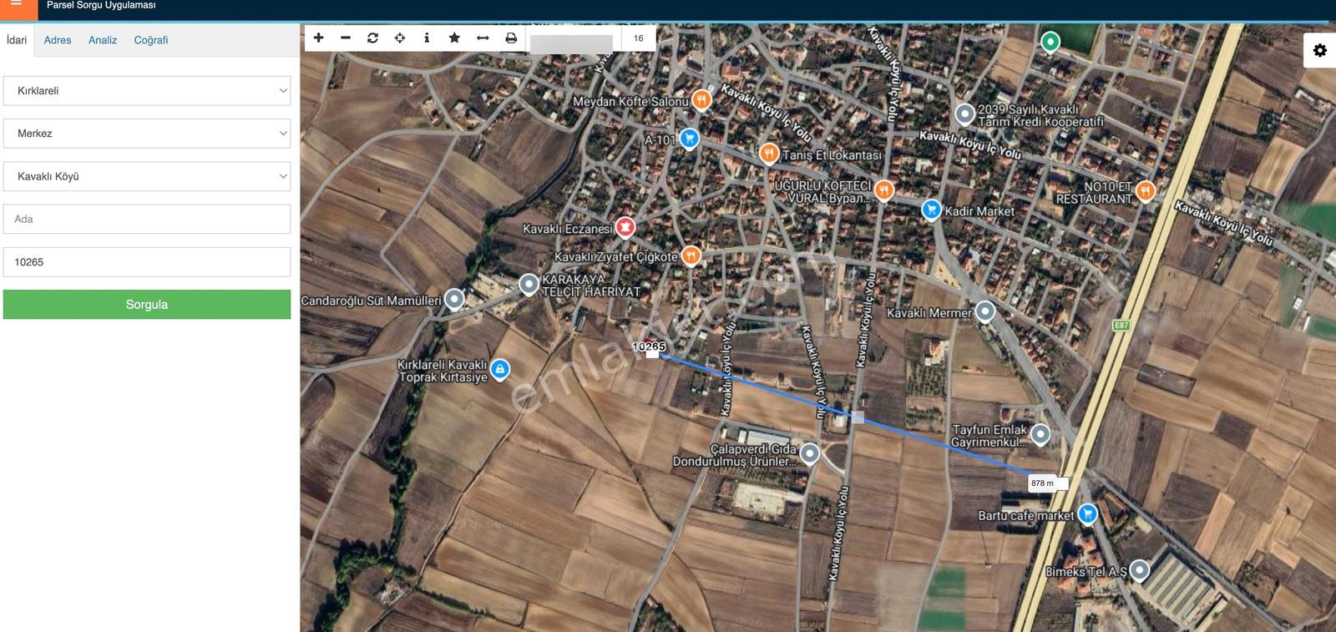Select the Coğrafi tab
Screen dimensions: 1336x632
point(151,40)
